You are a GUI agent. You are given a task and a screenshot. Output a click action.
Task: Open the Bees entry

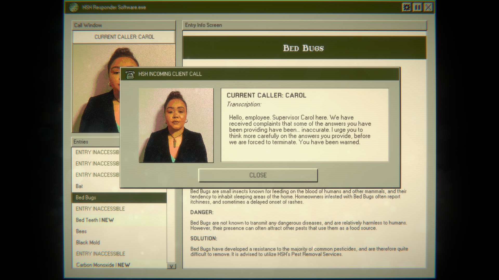coord(81,231)
